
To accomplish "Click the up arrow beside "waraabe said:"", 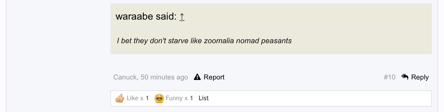I will [x=182, y=17].
